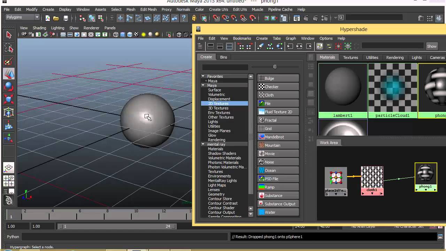Open place2dTexture node bottom arrow

[x=336, y=194]
